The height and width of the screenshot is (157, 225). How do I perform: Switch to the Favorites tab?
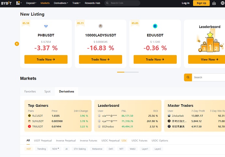pos(30,92)
